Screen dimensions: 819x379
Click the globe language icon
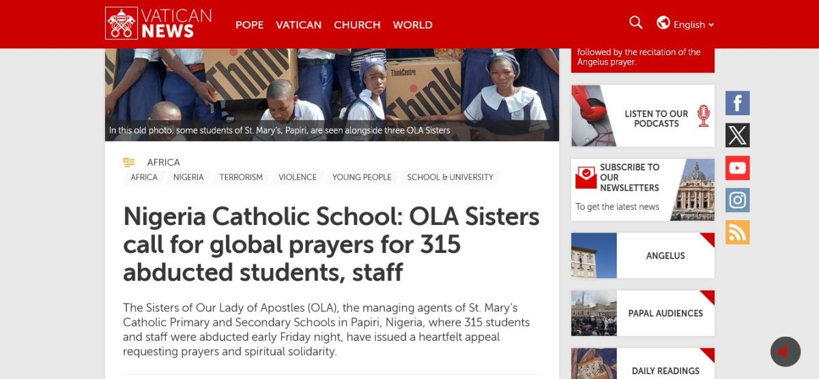(x=663, y=22)
